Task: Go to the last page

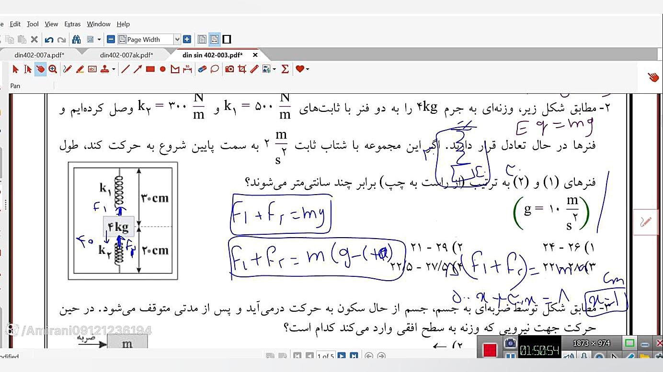Action: tap(354, 356)
